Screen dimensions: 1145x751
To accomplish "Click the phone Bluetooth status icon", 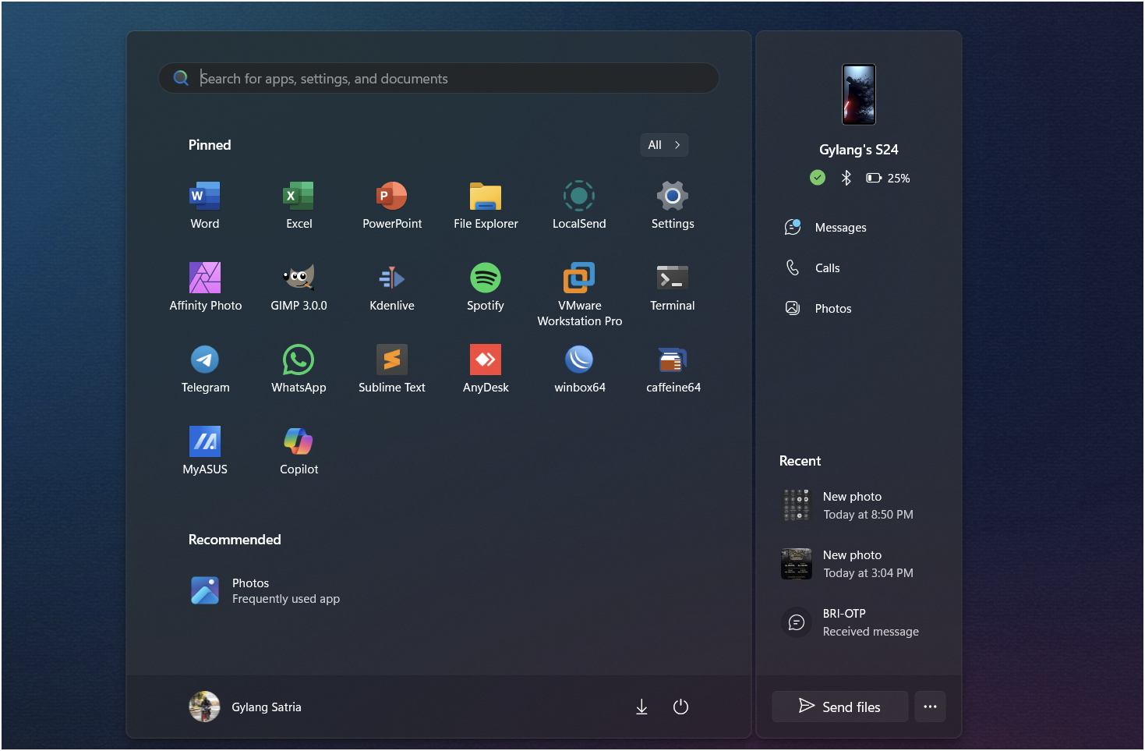I will (x=846, y=178).
